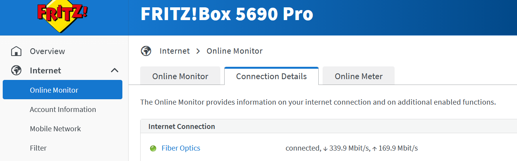
Task: Switch to the Online Monitor tab
Action: (180, 76)
